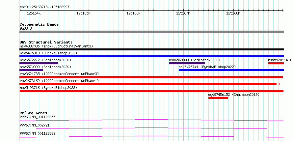Image resolution: width=293 pixels, height=141 pixels.
Task: Click the blue nsv5475813 variant bar
Action: 151,56
